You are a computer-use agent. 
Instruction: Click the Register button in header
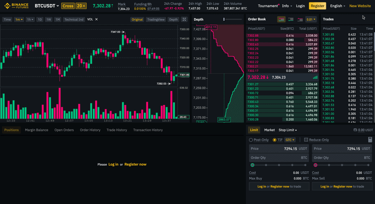(317, 6)
